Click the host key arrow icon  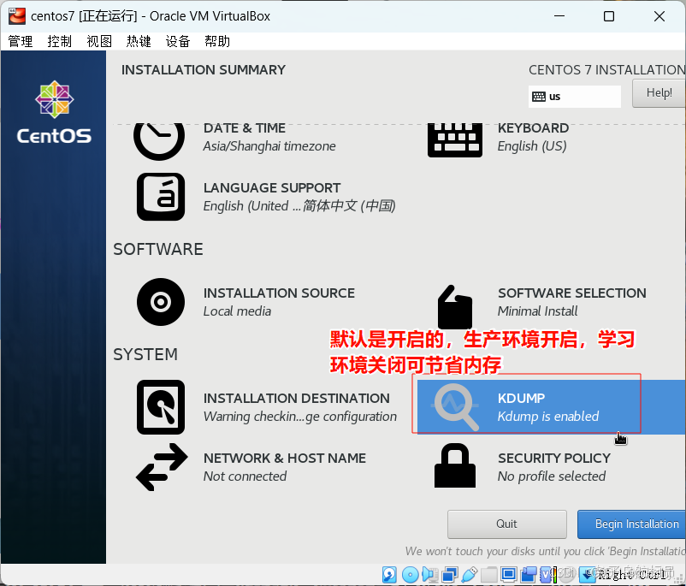587,574
